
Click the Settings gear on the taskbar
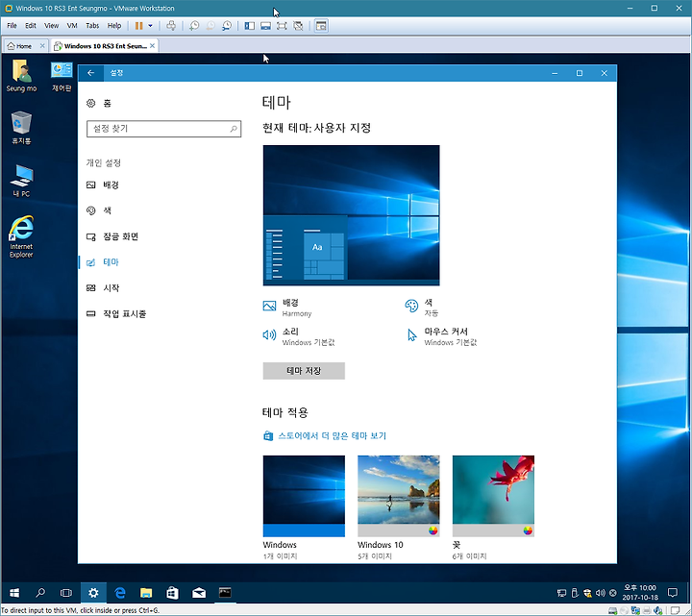coord(93,593)
